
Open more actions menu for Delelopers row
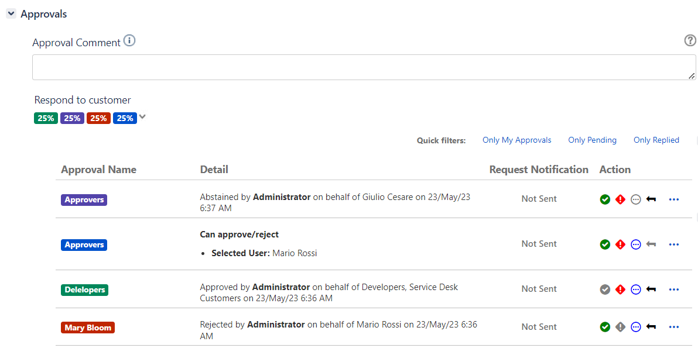pos(674,289)
